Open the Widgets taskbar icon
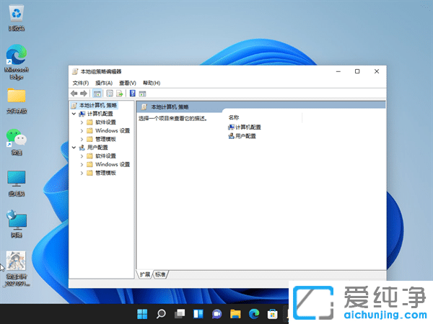This screenshot has height=324, width=433. [198, 314]
